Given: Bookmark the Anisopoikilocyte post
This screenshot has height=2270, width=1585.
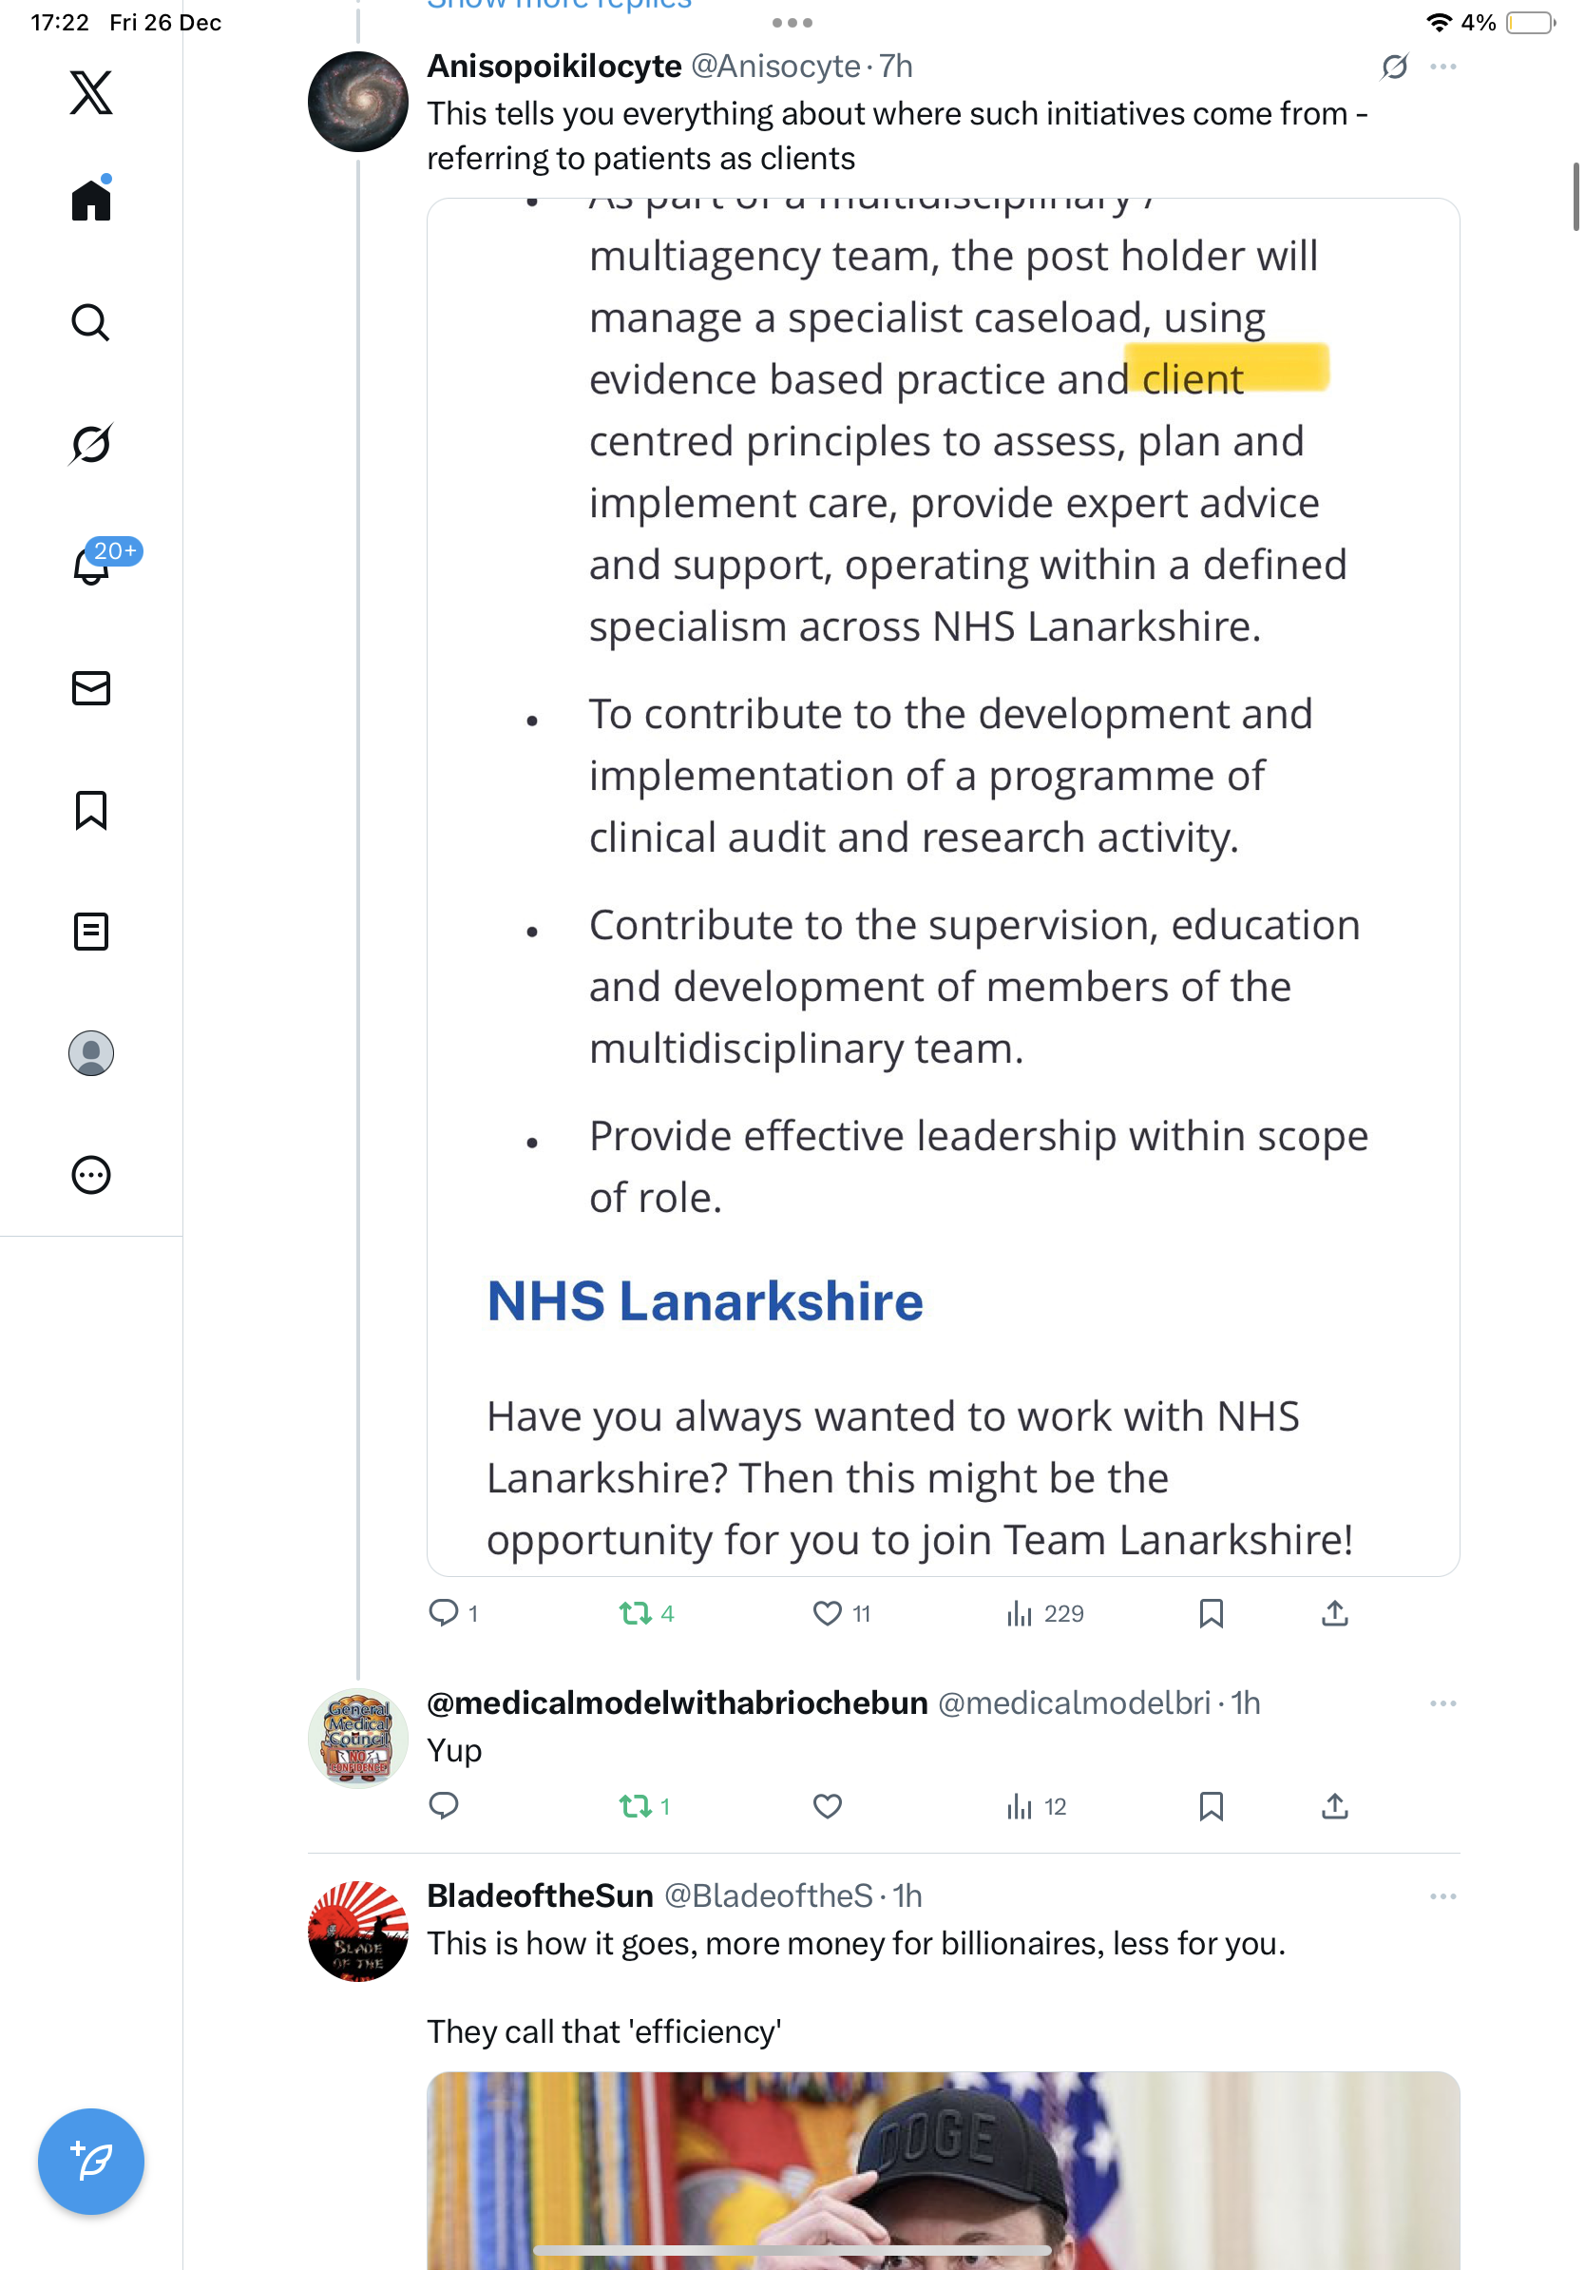Looking at the screenshot, I should pyautogui.click(x=1211, y=1613).
